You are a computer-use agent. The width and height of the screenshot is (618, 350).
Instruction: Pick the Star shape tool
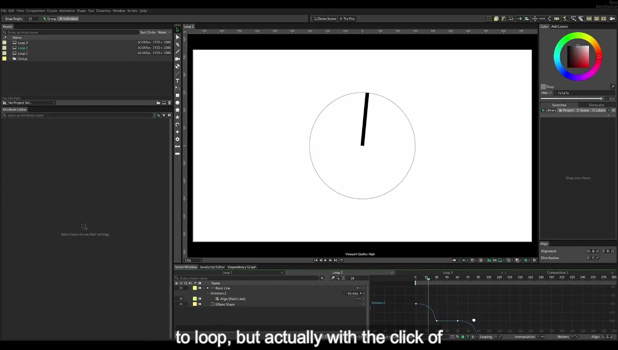point(177,117)
